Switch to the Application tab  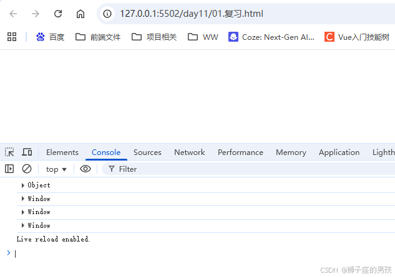(339, 153)
